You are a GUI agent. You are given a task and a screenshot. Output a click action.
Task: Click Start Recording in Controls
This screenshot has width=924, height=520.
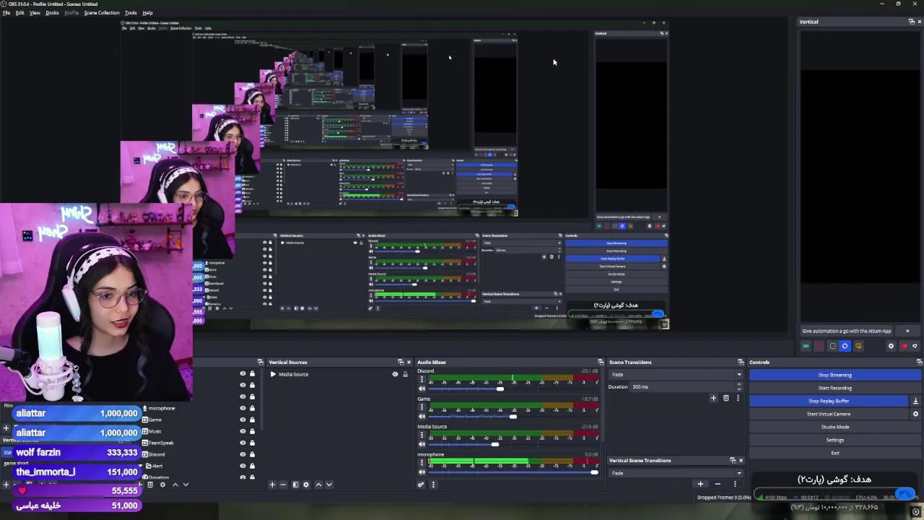[834, 388]
